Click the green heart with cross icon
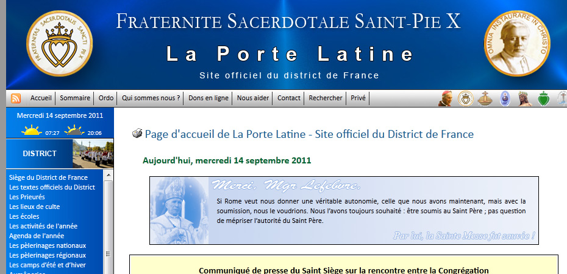This screenshot has height=274, width=567. [543, 98]
